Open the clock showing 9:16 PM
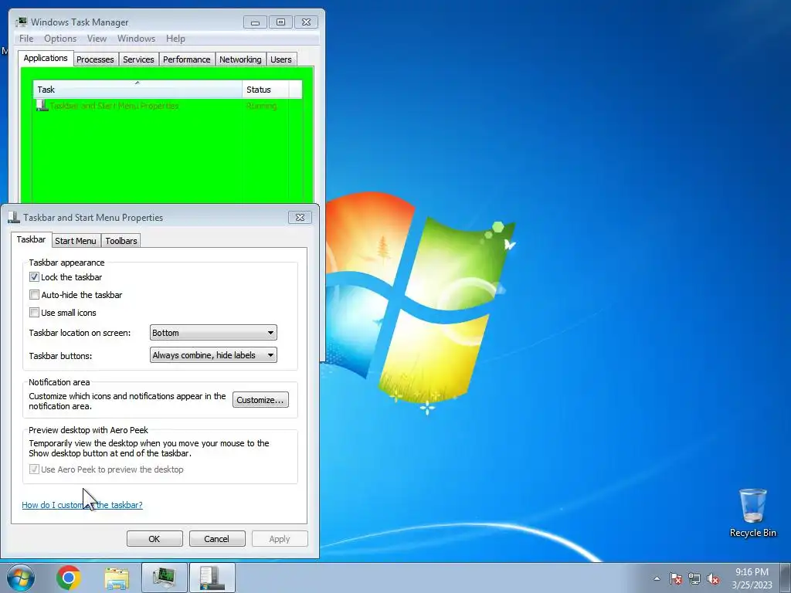Viewport: 791px width, 593px height. 752,578
